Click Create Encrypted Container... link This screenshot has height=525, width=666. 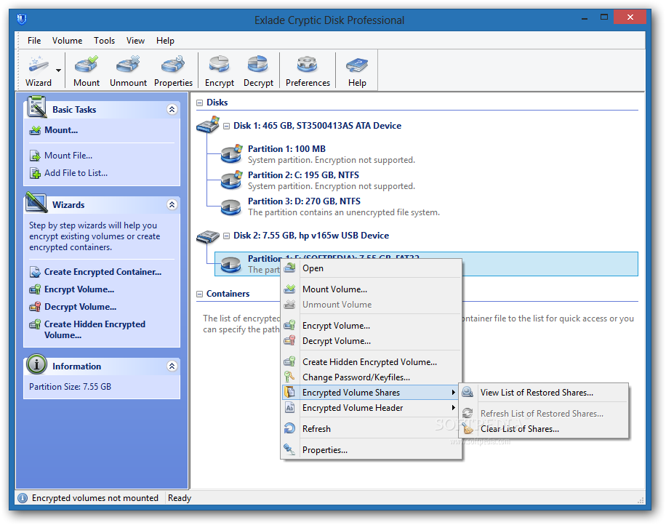103,272
